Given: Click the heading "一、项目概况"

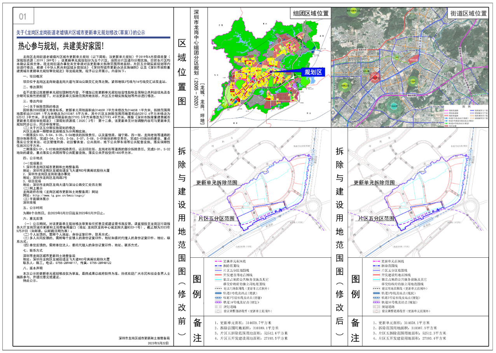Looking at the screenshot, I should click(x=33, y=76).
